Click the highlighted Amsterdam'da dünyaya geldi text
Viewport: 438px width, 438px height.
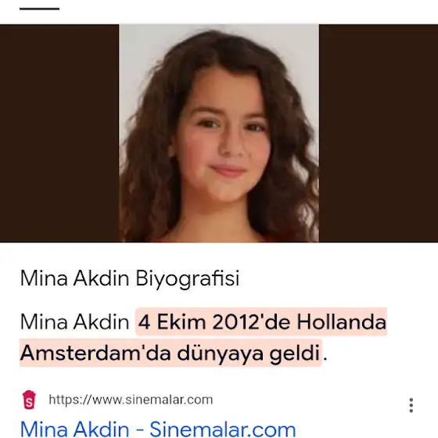171,353
